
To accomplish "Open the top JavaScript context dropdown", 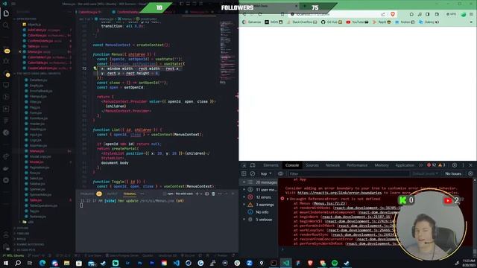I will coord(266,173).
